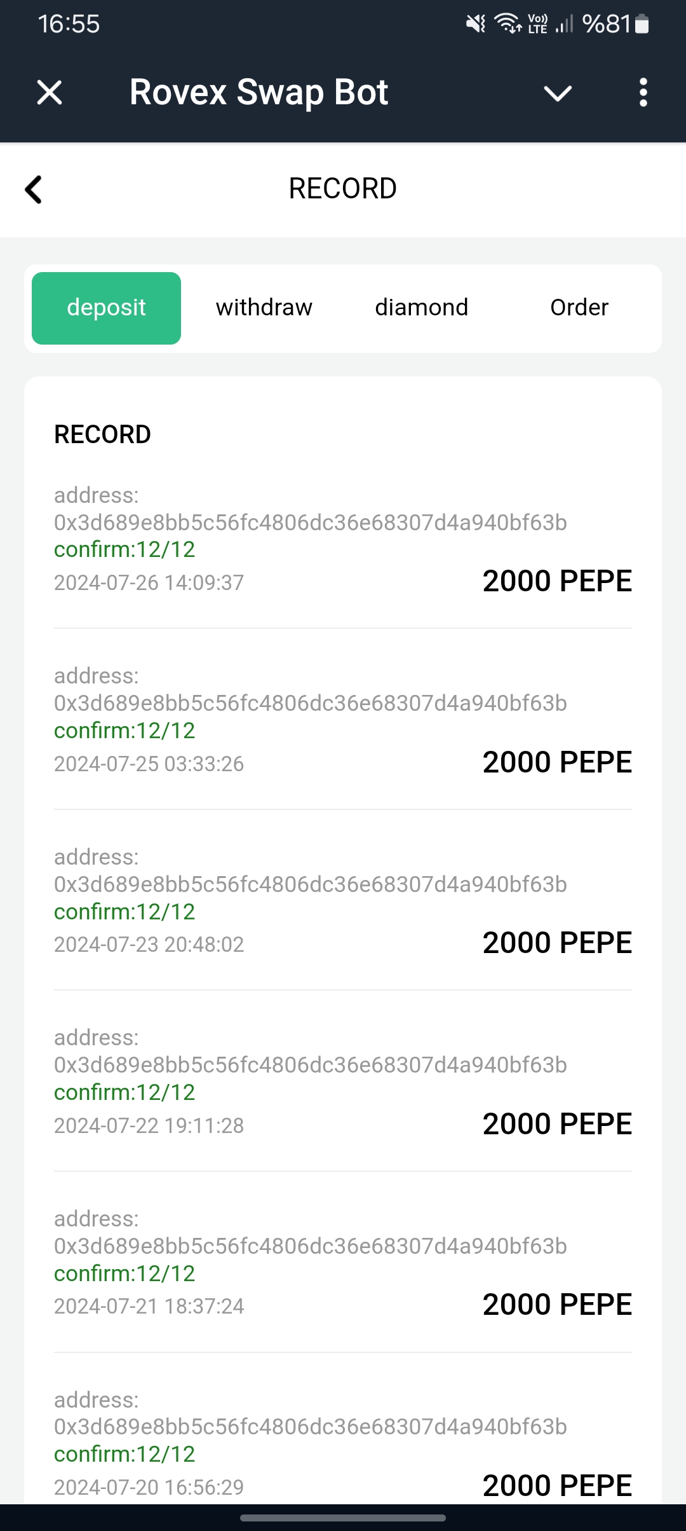
Task: Tap the battery icon in status bar
Action: click(x=642, y=24)
